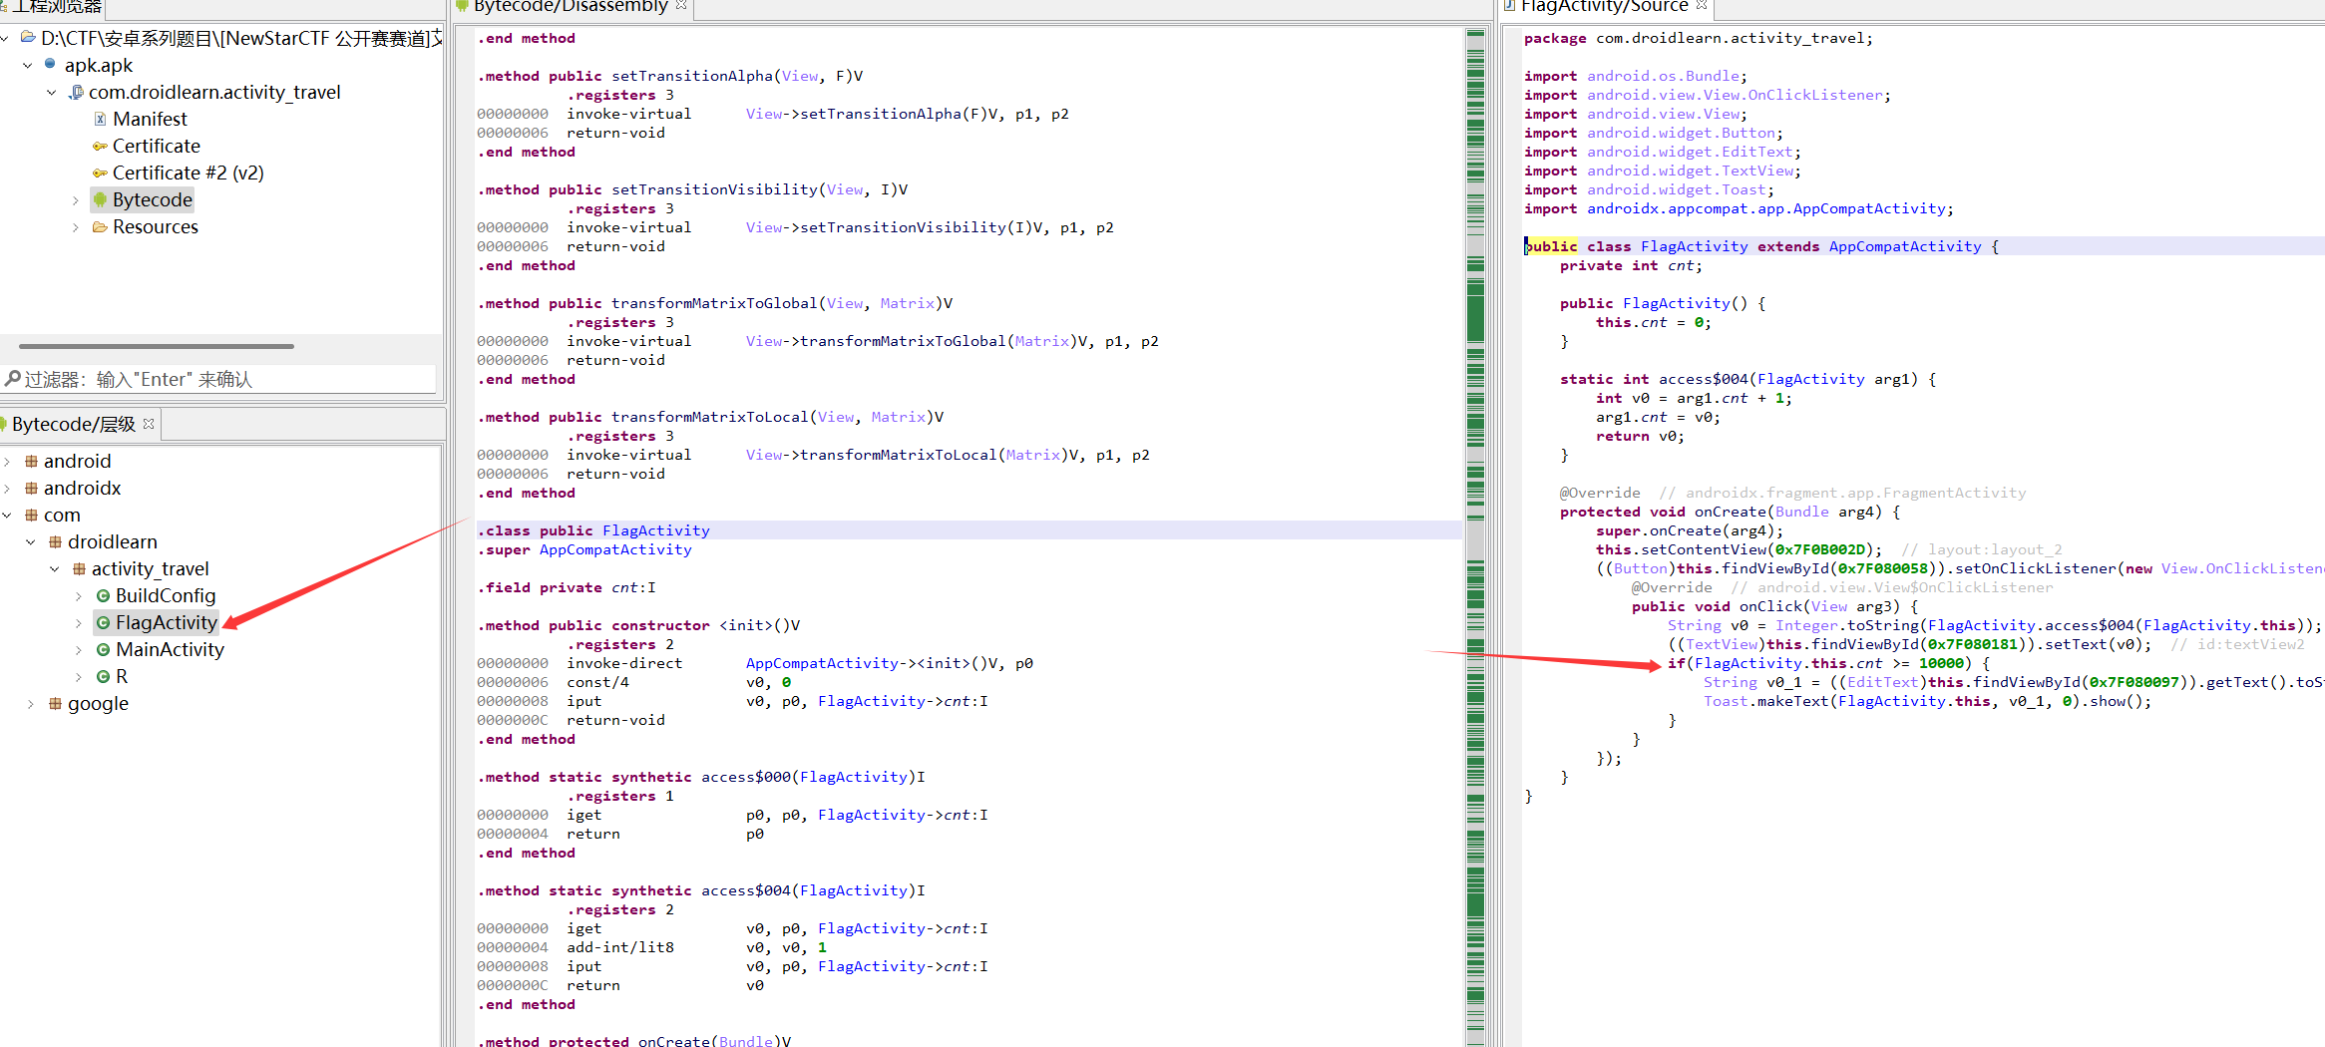This screenshot has width=2325, height=1047.
Task: Click the android package icon
Action: [x=31, y=461]
